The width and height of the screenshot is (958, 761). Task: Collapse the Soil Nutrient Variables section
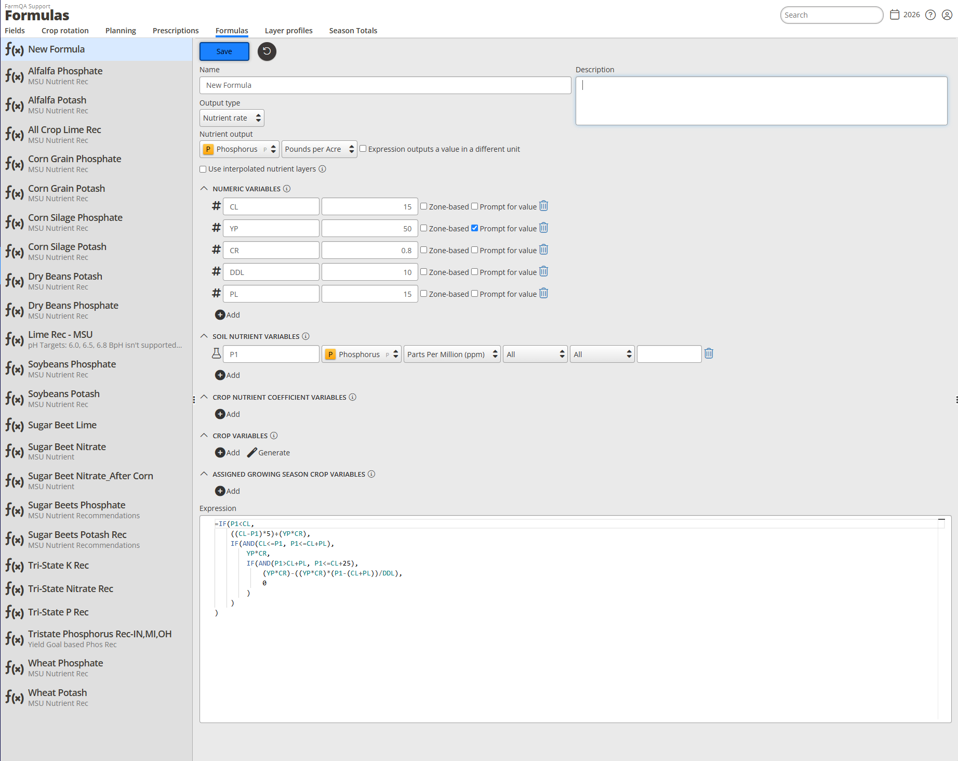click(x=204, y=336)
